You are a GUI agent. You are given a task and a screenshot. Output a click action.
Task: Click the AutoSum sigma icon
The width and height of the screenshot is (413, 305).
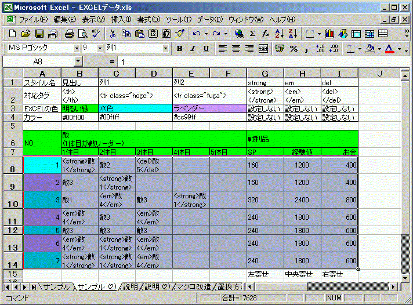(252, 34)
